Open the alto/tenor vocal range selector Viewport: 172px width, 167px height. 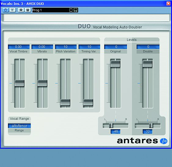(19, 126)
